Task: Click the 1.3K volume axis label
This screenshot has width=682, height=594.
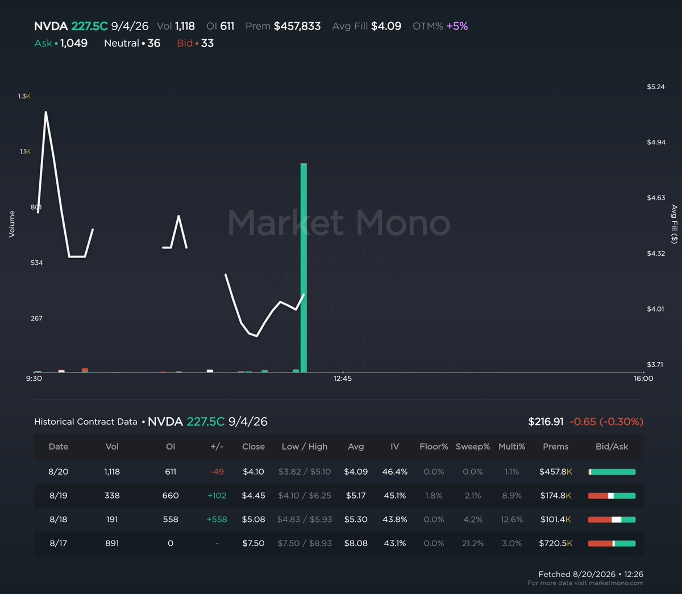Action: [24, 97]
